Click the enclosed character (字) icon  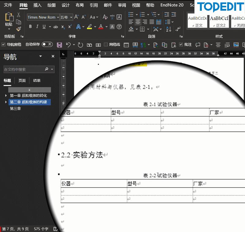(119, 27)
